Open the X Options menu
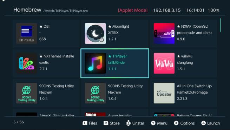This screenshot has height=130, width=230. click(184, 123)
